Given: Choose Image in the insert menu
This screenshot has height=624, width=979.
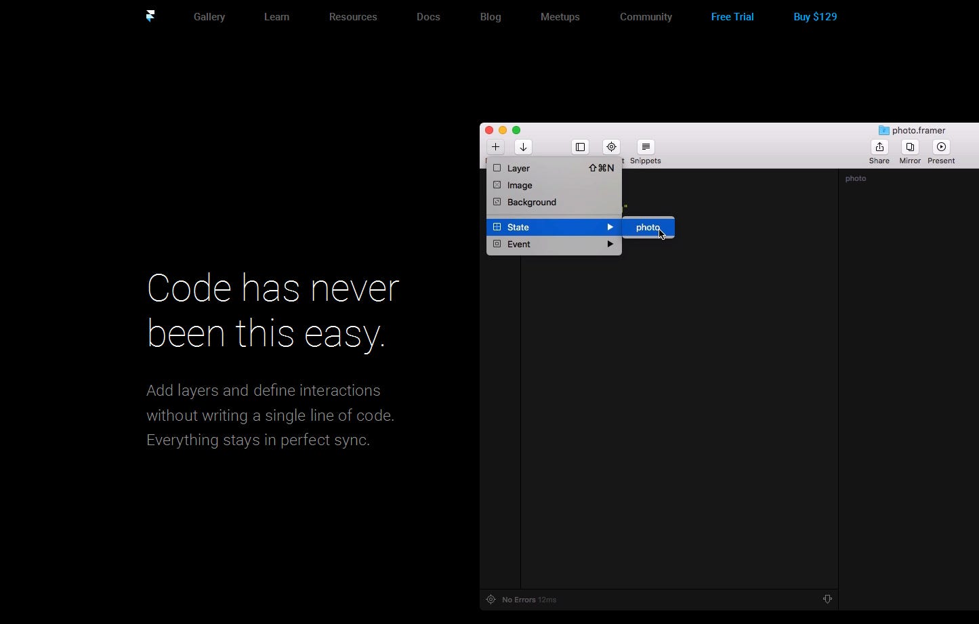Looking at the screenshot, I should (x=554, y=185).
